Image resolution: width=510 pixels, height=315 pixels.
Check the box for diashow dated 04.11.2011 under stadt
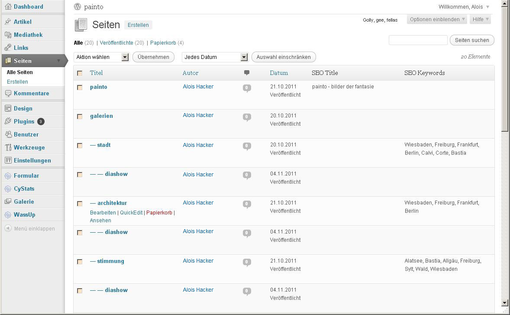pyautogui.click(x=80, y=175)
